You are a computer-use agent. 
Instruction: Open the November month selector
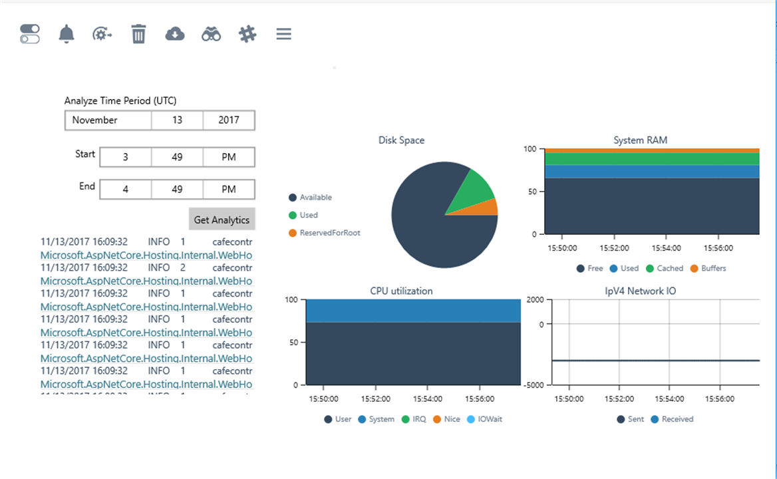[108, 120]
